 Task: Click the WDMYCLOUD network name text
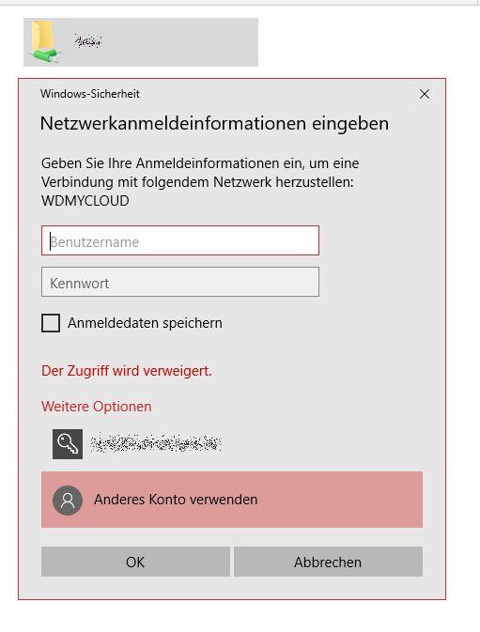[x=85, y=201]
